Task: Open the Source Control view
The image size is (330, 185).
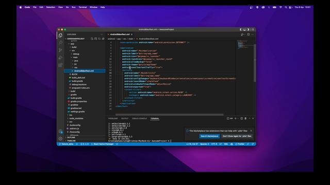Action: tap(60, 50)
